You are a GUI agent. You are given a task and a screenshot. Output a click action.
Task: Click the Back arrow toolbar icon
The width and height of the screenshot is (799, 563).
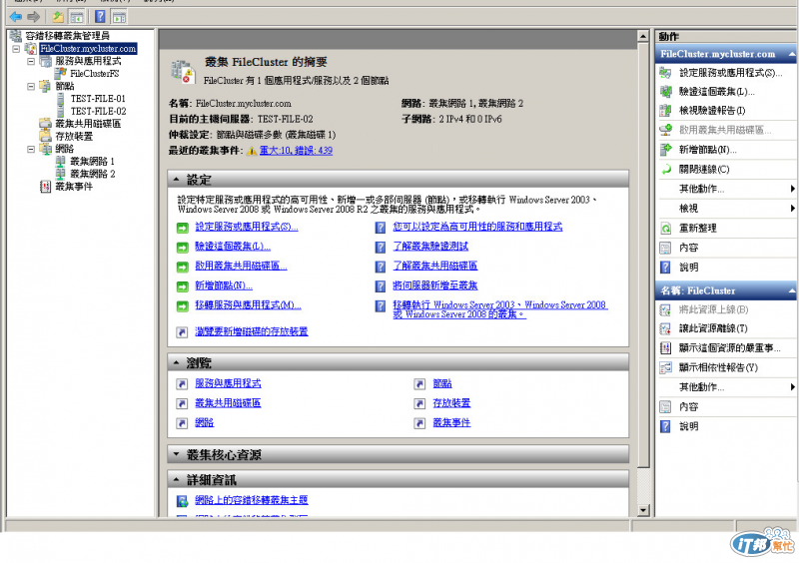point(16,17)
